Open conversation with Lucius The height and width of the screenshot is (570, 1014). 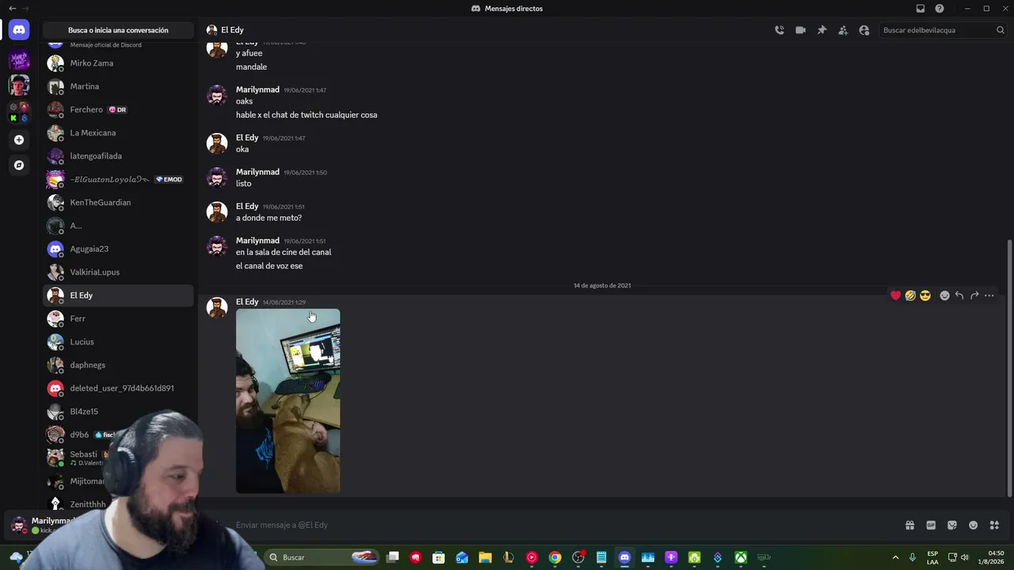(118, 342)
